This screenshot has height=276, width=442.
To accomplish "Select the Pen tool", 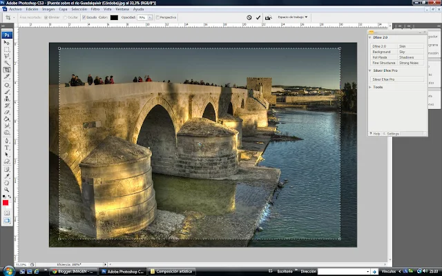I will [7, 141].
